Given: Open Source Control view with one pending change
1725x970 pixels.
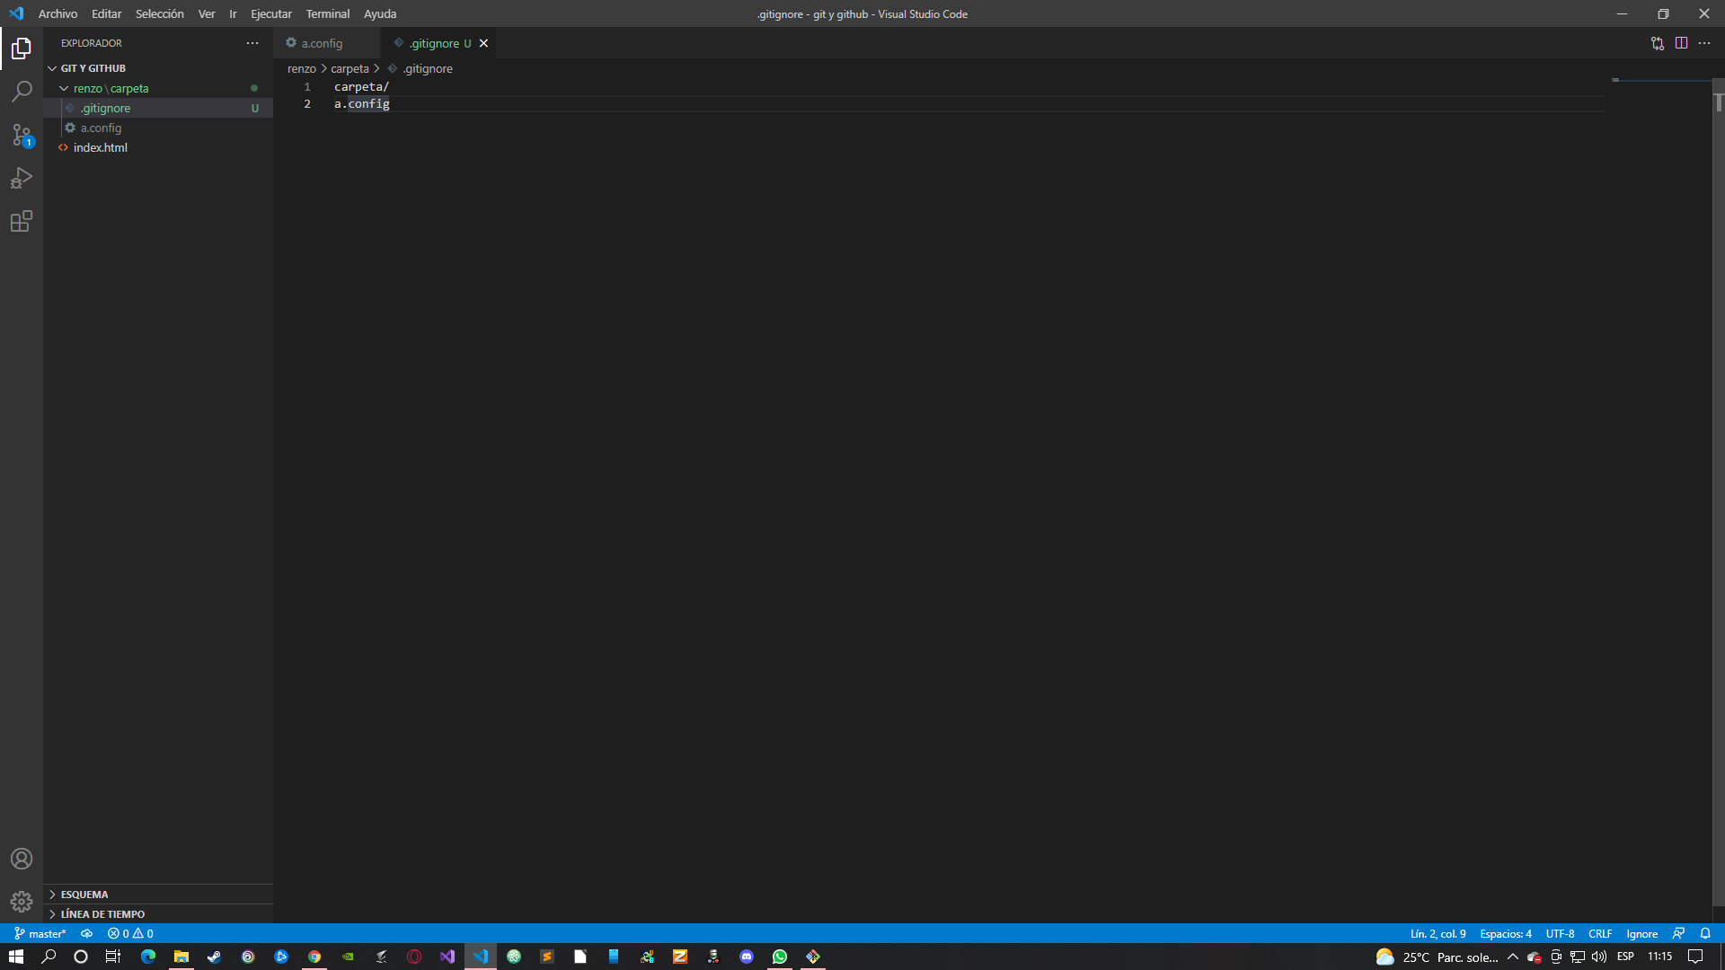Looking at the screenshot, I should (22, 135).
